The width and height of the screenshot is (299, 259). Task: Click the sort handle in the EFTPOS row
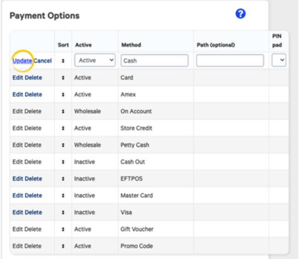63,179
